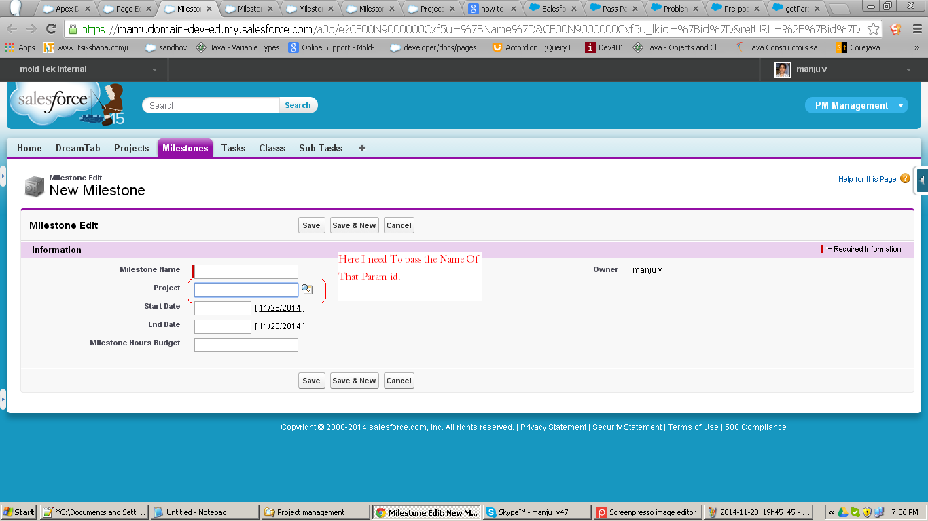The width and height of the screenshot is (928, 521).
Task: Click Save & New in the top row
Action: point(354,225)
